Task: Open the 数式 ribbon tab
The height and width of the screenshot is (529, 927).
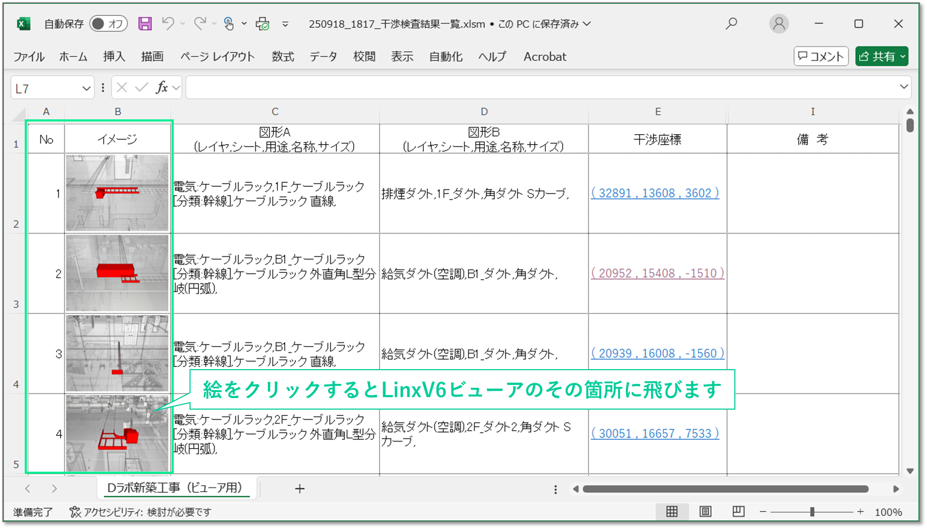Action: [x=283, y=57]
